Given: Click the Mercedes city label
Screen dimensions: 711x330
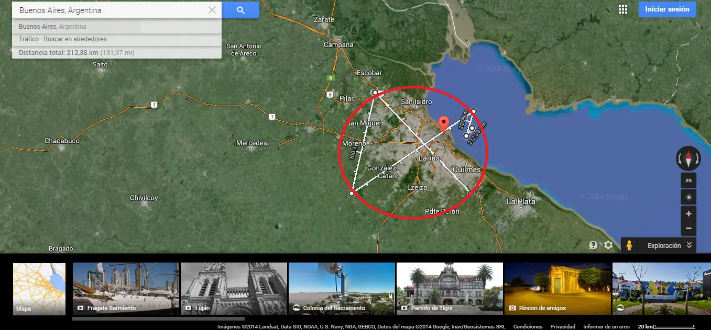Looking at the screenshot, I should [x=251, y=143].
